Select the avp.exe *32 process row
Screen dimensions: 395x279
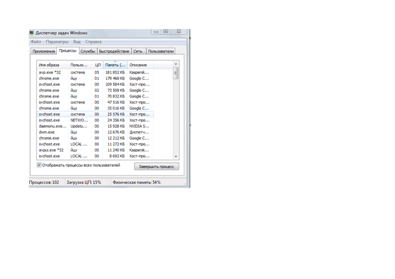click(95, 72)
